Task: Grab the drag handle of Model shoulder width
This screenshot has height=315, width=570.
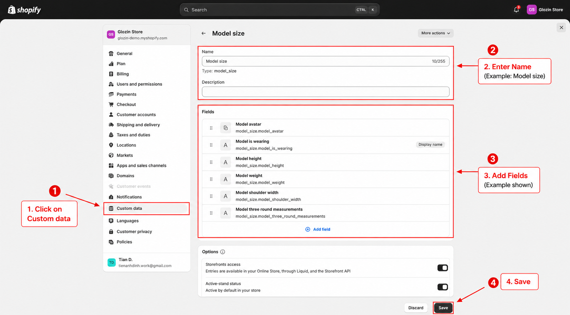Action: click(x=211, y=196)
